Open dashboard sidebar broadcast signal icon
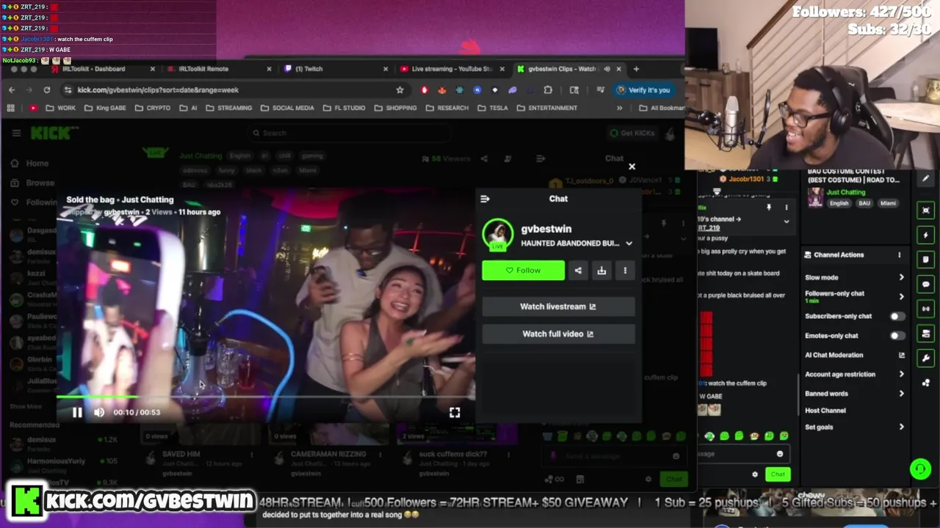Screen dimensions: 940x528 (x=925, y=309)
